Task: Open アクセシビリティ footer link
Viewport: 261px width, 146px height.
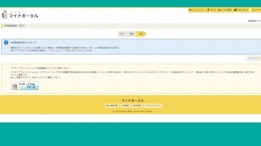Action: coord(153,106)
